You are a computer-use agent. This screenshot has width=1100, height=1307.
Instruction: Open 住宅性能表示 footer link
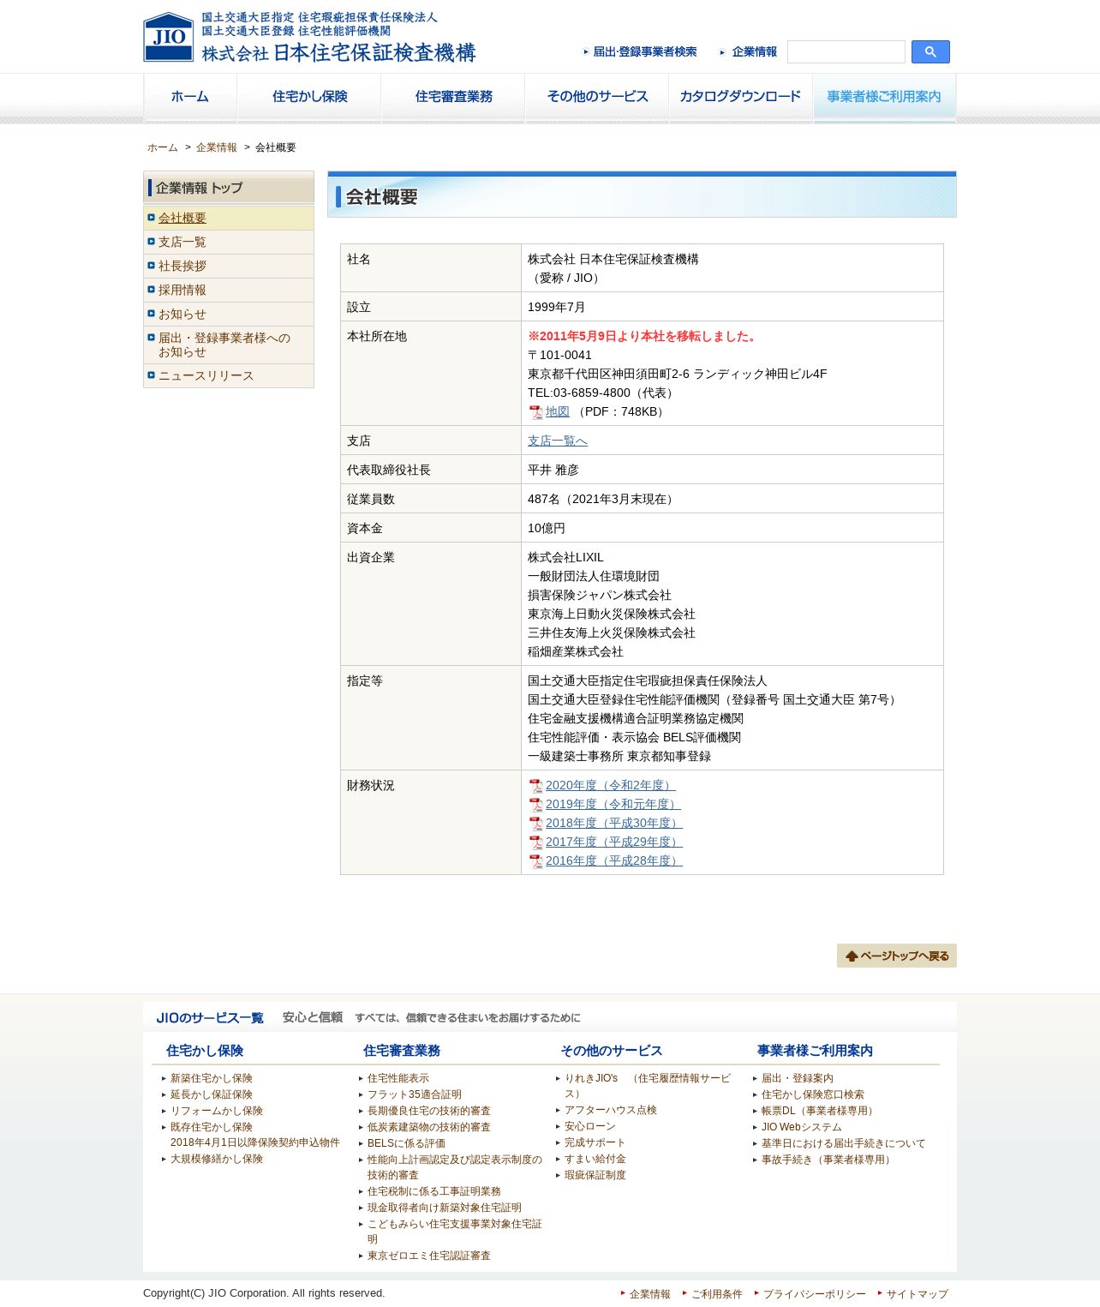coord(398,1079)
